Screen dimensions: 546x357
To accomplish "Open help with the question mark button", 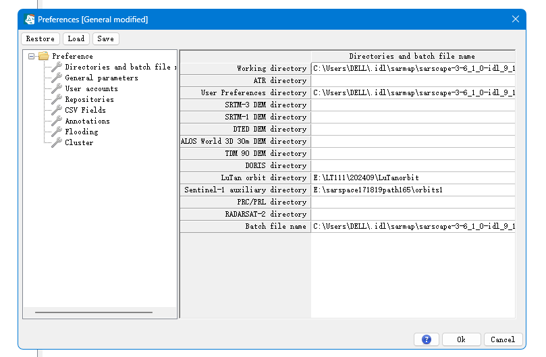I will pyautogui.click(x=427, y=339).
